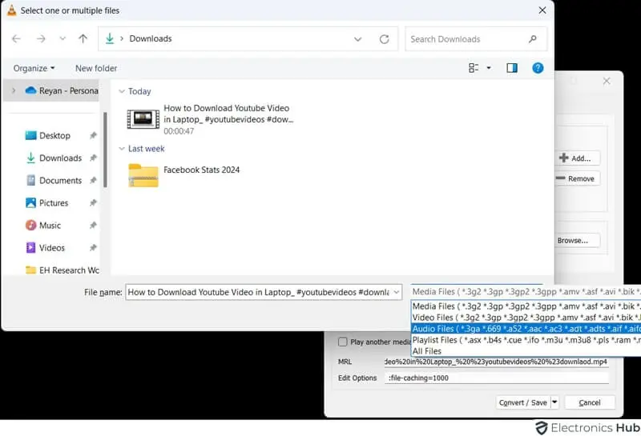This screenshot has width=641, height=436.
Task: Click pin icon beside Videos
Action: (93, 248)
